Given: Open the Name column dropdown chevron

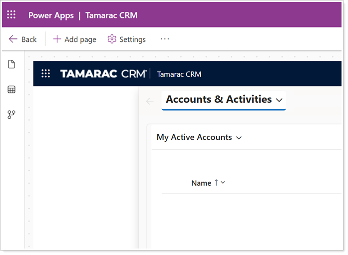Looking at the screenshot, I should [x=223, y=183].
